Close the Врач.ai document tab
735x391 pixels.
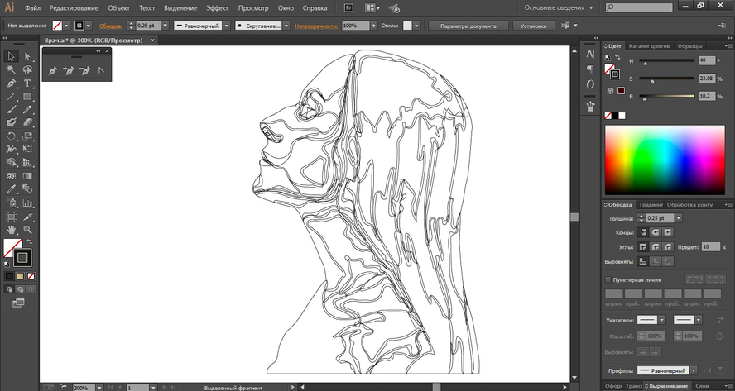152,41
